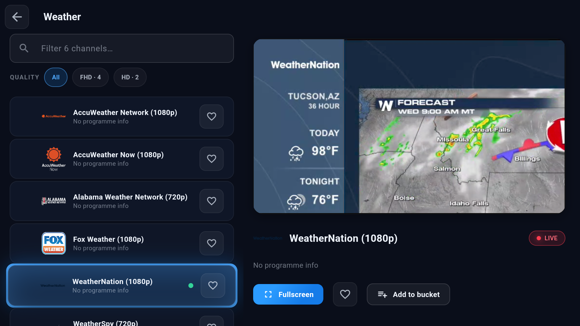
Task: Open AccuWeather Now (1080p) channel
Action: (122, 159)
